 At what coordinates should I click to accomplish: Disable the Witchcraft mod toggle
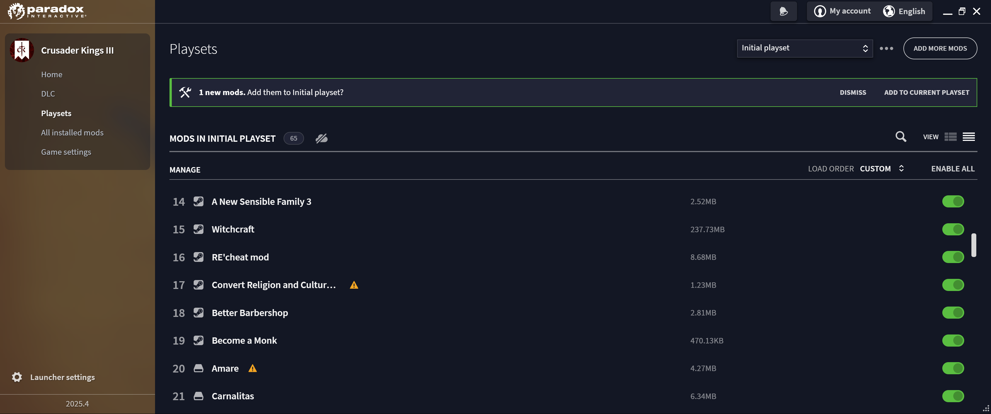click(953, 229)
